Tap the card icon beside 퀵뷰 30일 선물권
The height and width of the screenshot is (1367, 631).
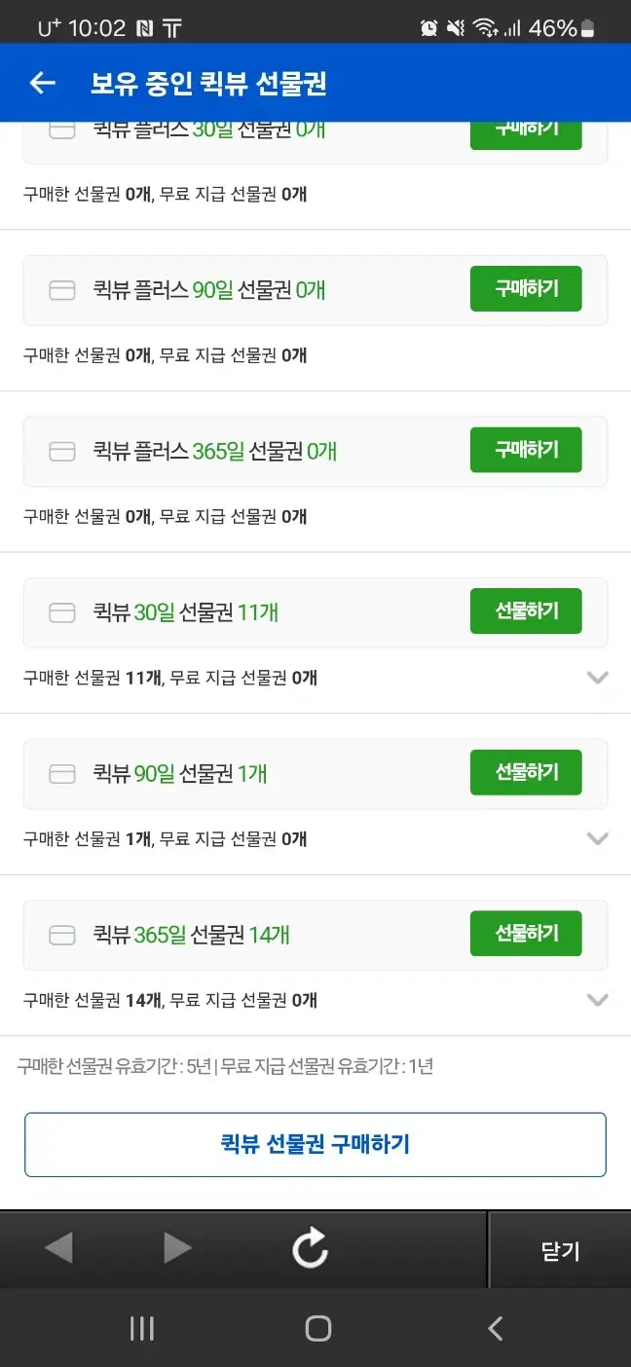62,612
